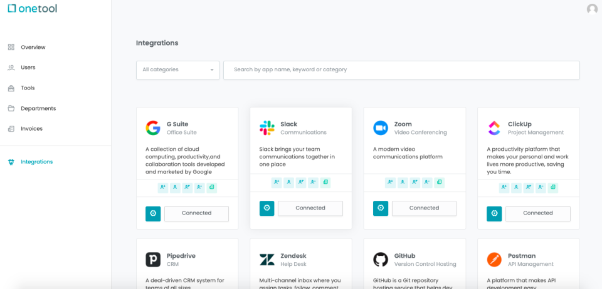The width and height of the screenshot is (602, 289).
Task: Click the document icon on Zoom card
Action: coord(439,183)
